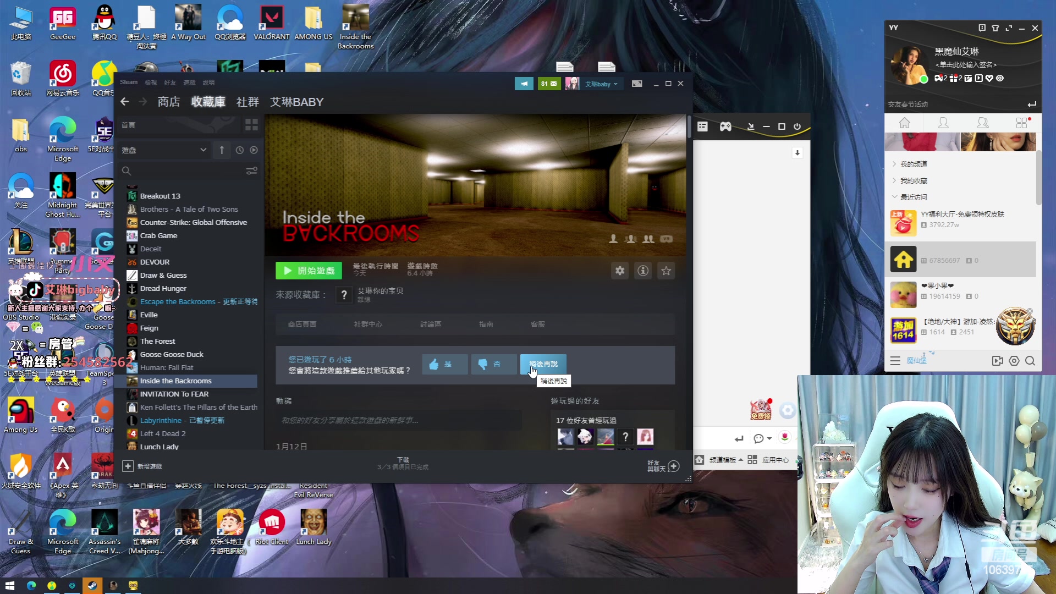Click 稍後再說 button
Image resolution: width=1056 pixels, height=594 pixels.
(x=543, y=364)
